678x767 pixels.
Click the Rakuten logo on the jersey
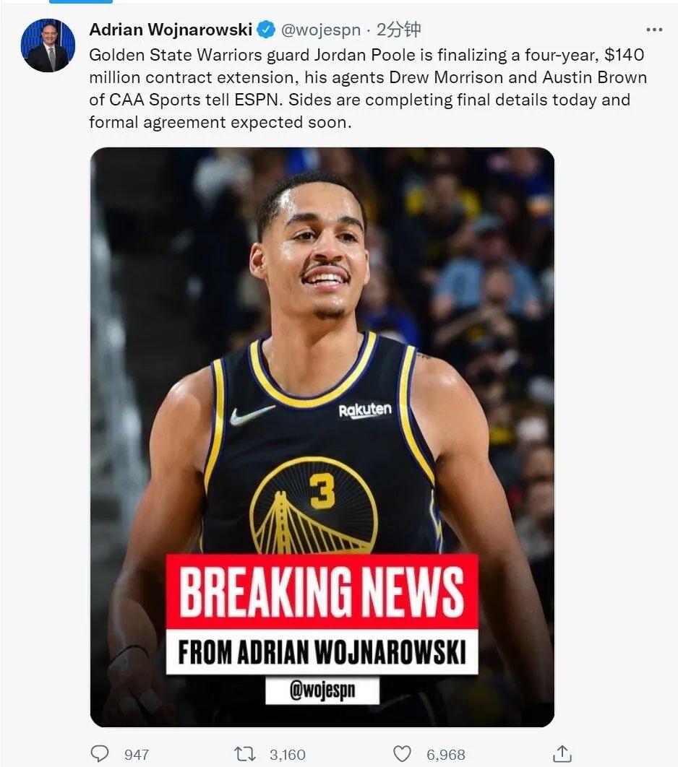(365, 410)
